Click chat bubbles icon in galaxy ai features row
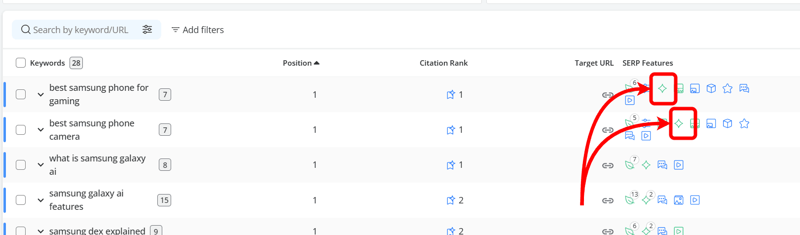Screen dimensions: 800x235 click(662, 200)
